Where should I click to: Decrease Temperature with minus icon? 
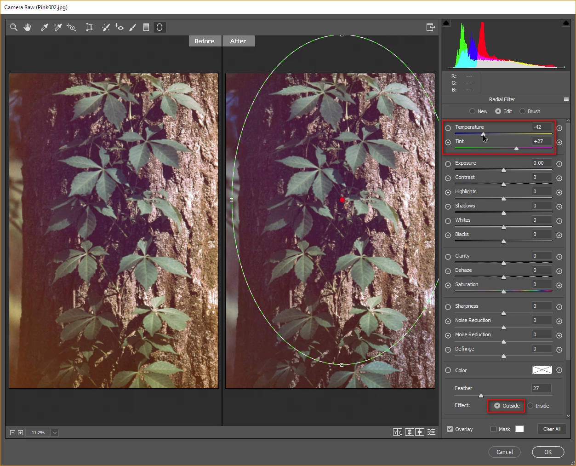[x=448, y=128]
